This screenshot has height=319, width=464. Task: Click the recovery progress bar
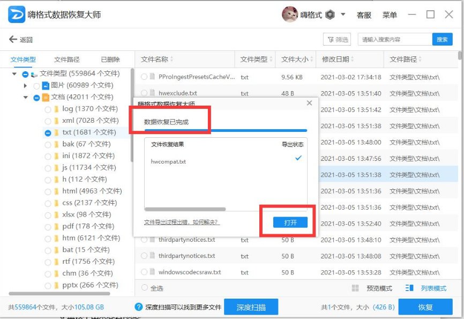pos(226,130)
